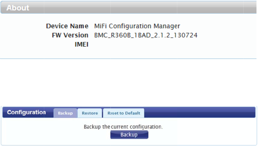Click the word MiFi in device name
This screenshot has width=258, height=146.
click(x=100, y=26)
